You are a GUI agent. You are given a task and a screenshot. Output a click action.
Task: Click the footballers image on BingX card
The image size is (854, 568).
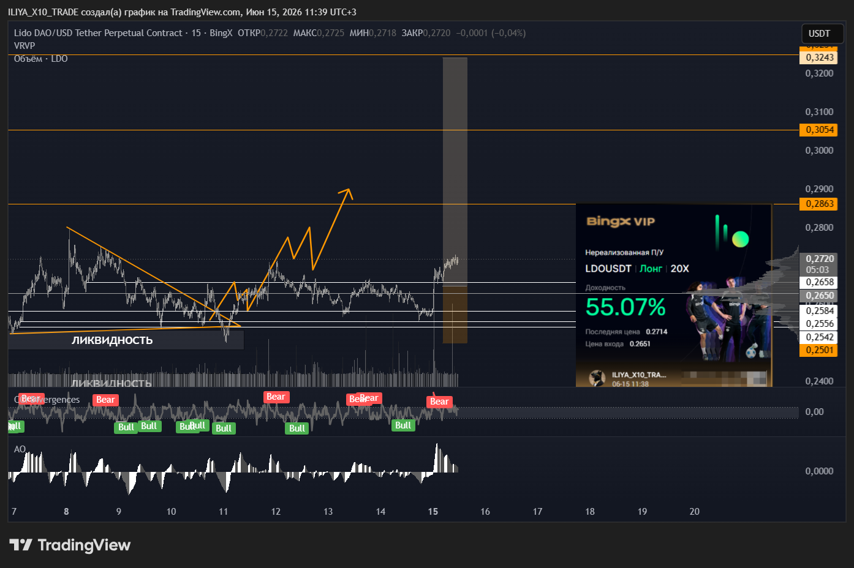727,319
